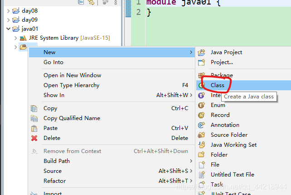291x195 pixels.
Task: Click the Annotation icon in New submenu
Action: (x=201, y=125)
